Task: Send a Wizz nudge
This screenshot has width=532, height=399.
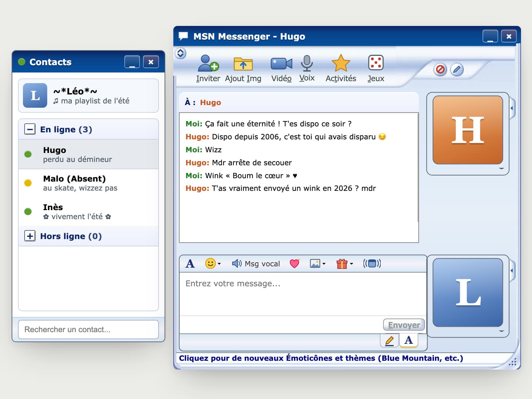Action: [372, 263]
